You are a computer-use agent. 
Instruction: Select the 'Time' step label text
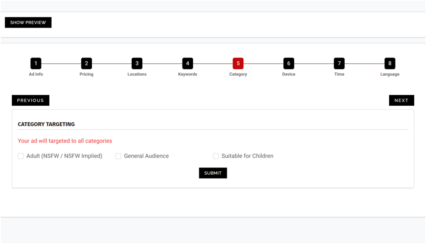(339, 74)
